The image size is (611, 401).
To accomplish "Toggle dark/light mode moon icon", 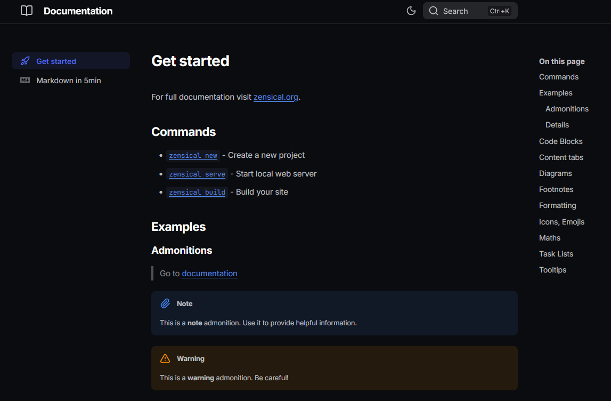I will point(411,11).
